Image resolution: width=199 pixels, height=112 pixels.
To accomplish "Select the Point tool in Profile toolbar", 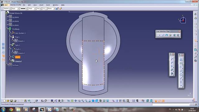I will click(181, 86).
